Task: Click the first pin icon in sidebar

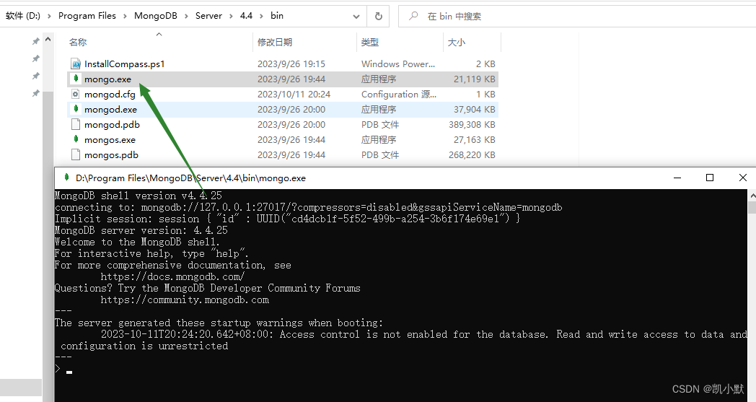Action: pyautogui.click(x=35, y=42)
